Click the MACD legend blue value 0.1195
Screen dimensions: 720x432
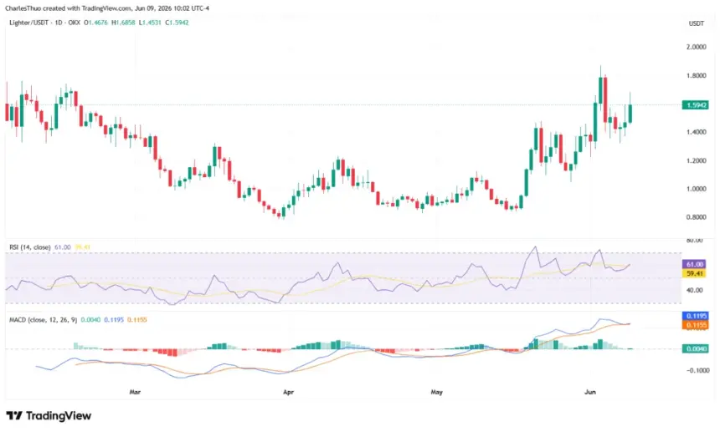point(114,320)
